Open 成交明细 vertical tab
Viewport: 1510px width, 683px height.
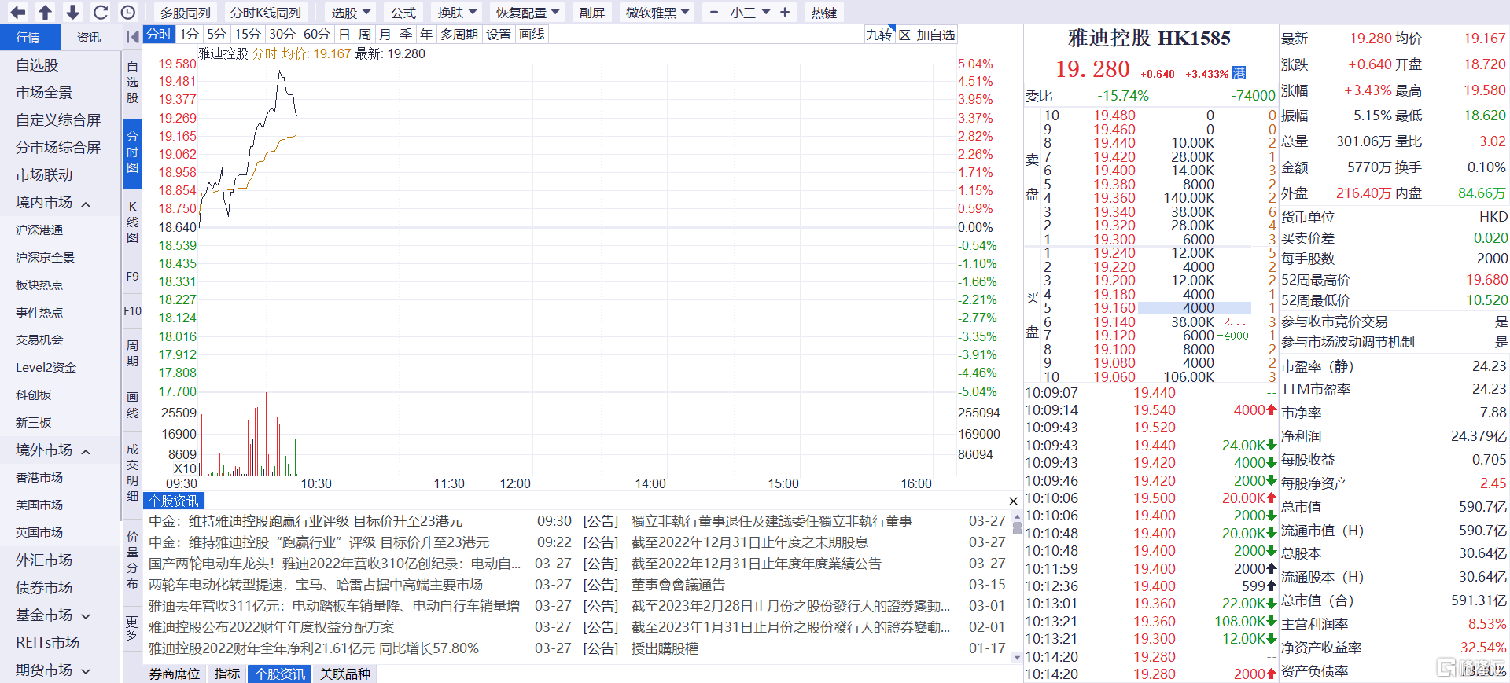click(x=132, y=473)
